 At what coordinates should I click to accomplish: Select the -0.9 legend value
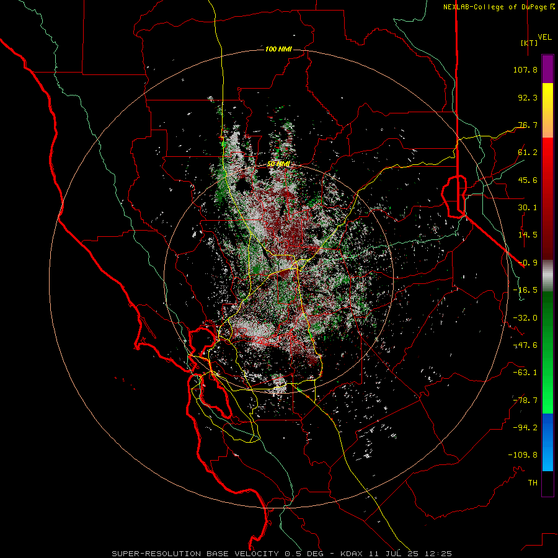click(x=528, y=263)
